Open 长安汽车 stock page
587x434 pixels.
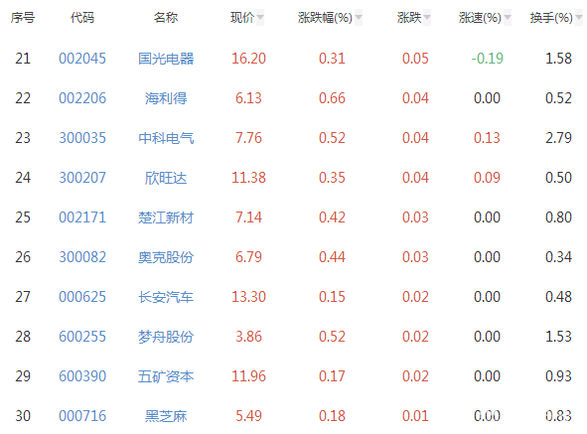166,297
